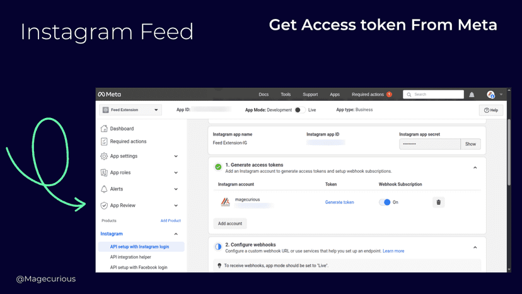The width and height of the screenshot is (522, 294).
Task: Open the profile avatar menu
Action: [490, 95]
